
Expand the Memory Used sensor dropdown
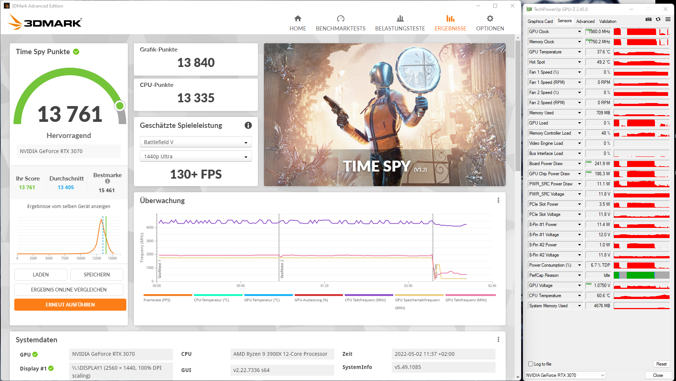579,113
